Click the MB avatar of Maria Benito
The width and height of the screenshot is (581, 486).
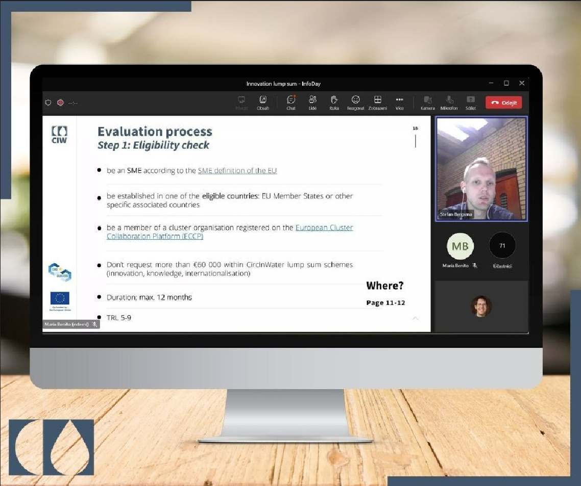coord(460,246)
